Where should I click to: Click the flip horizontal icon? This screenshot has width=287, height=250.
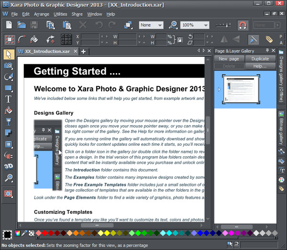[x=224, y=39]
